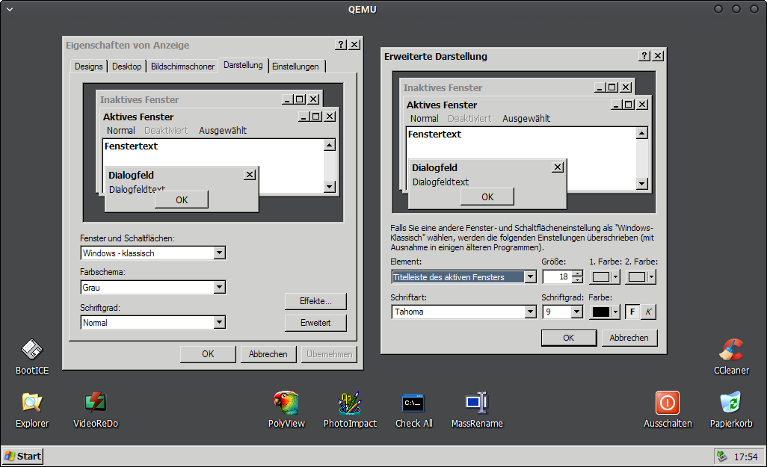The height and width of the screenshot is (467, 767).
Task: Click the taskbar clock showing 17:54
Action: [x=745, y=457]
